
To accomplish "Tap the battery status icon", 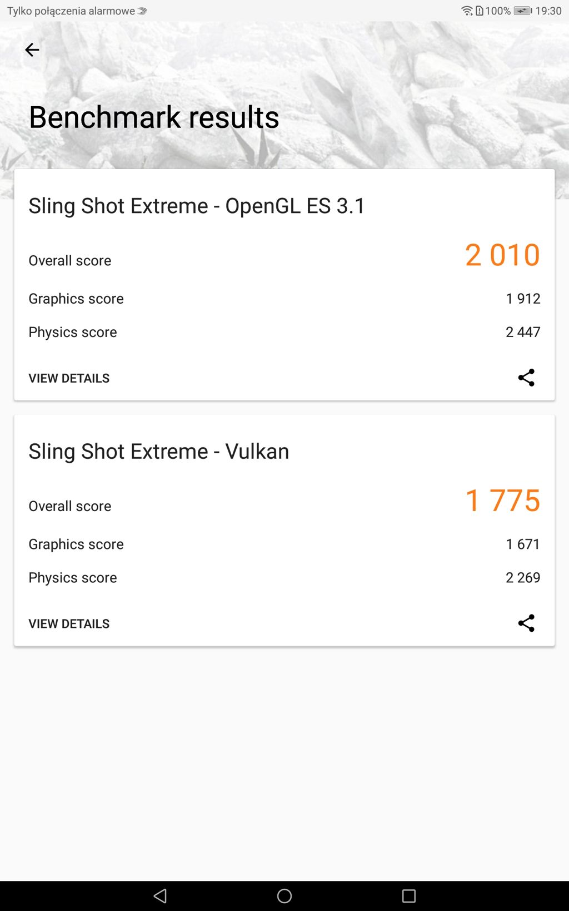I will click(x=522, y=11).
